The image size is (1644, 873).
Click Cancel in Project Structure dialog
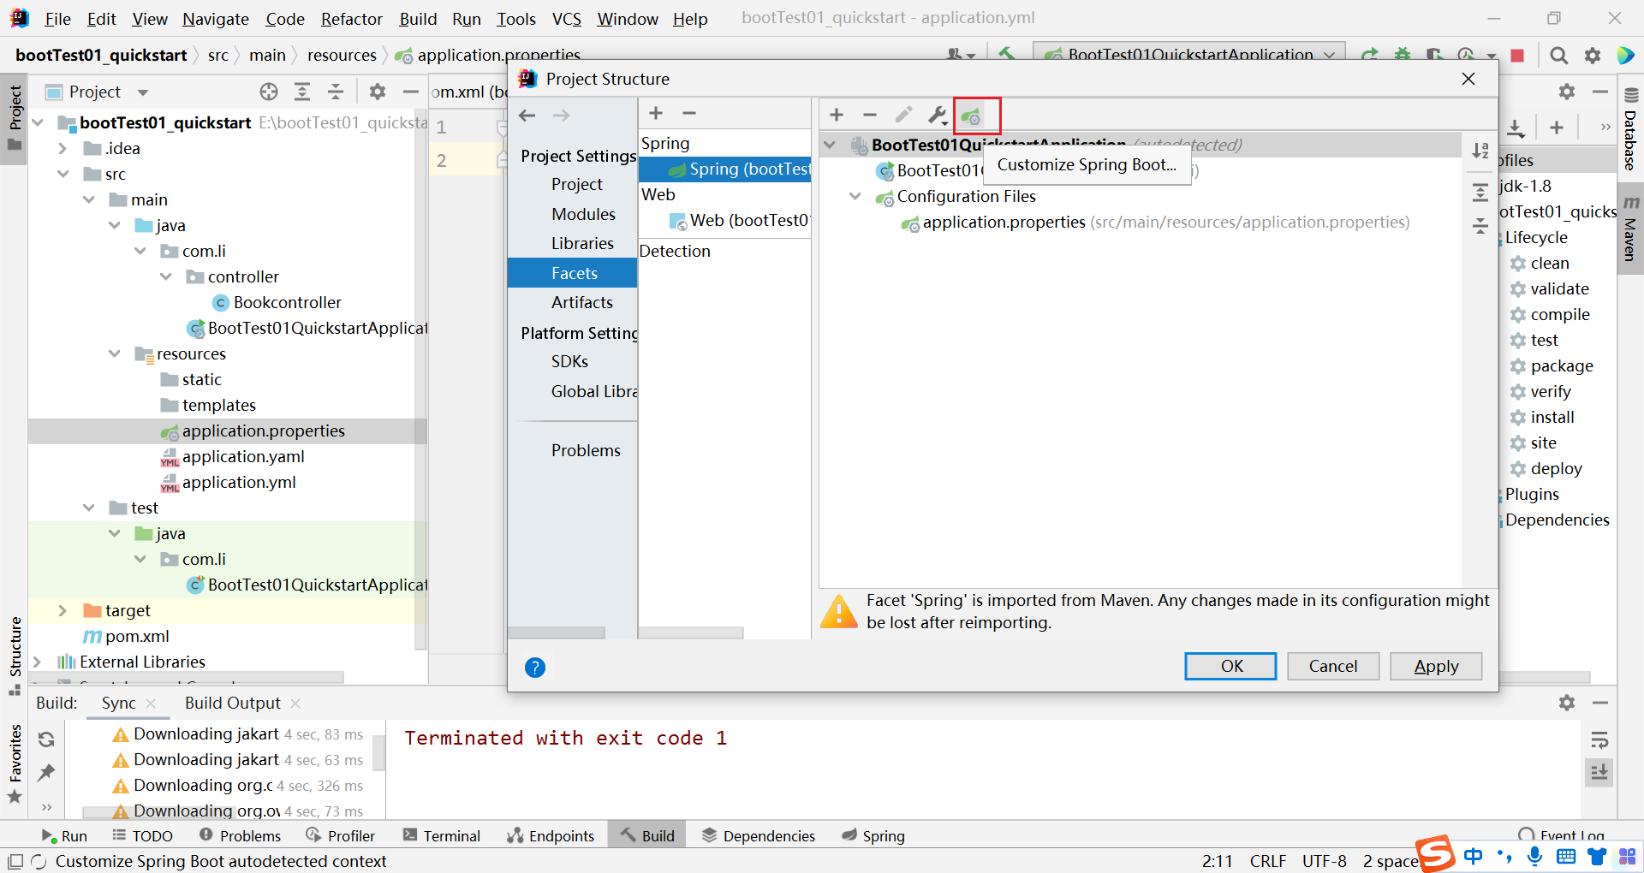(1333, 666)
